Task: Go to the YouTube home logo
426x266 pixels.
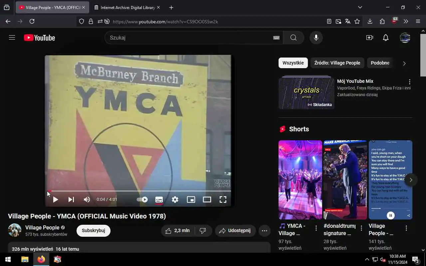Action: [39, 38]
